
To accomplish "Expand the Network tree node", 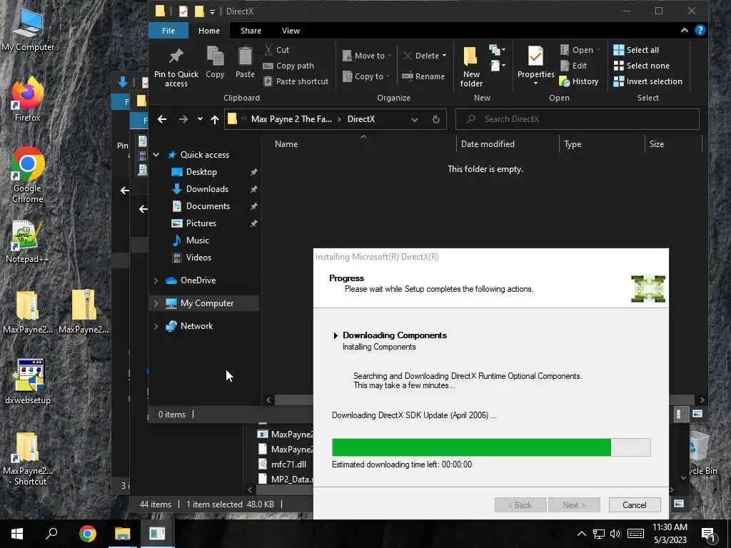I will point(156,325).
